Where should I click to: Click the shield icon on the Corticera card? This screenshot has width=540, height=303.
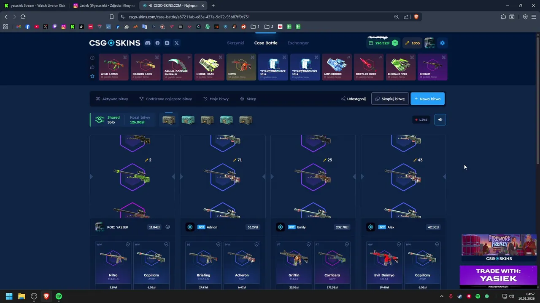tap(347, 245)
